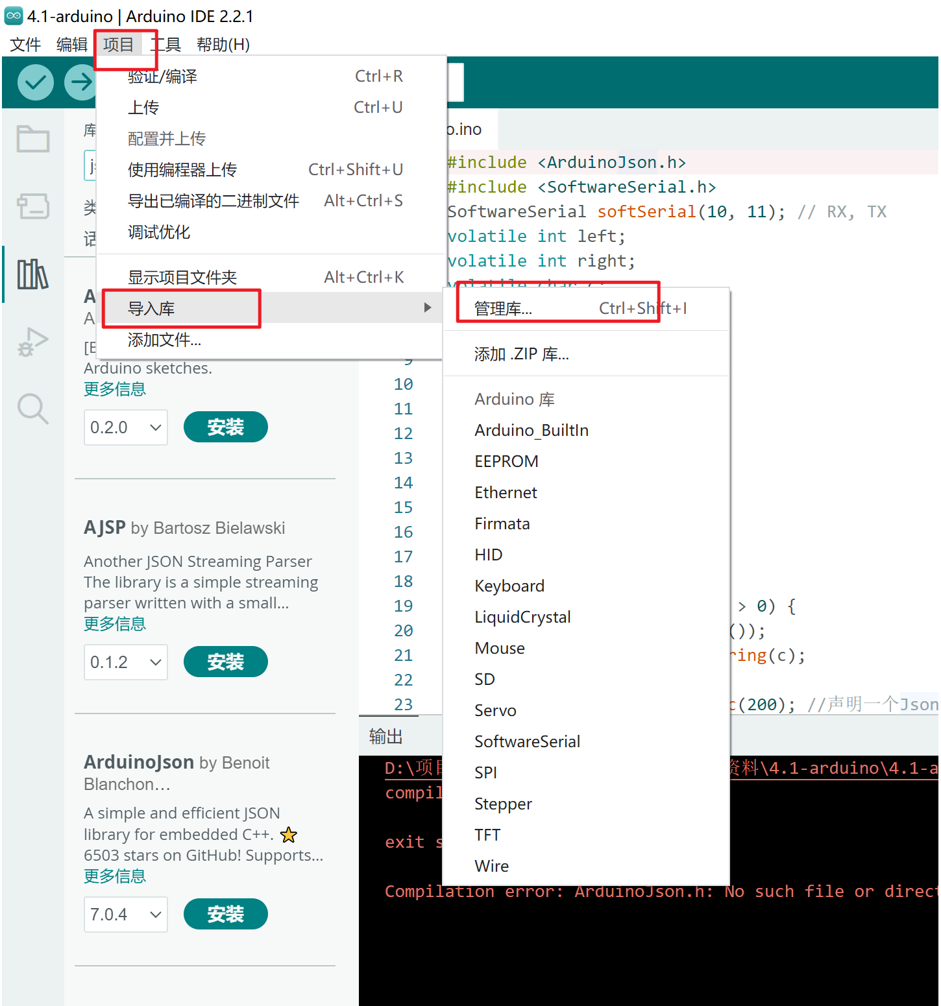Screen dimensions: 941x1006
Task: Click the ArduinoJson library title
Action: pyautogui.click(x=139, y=761)
